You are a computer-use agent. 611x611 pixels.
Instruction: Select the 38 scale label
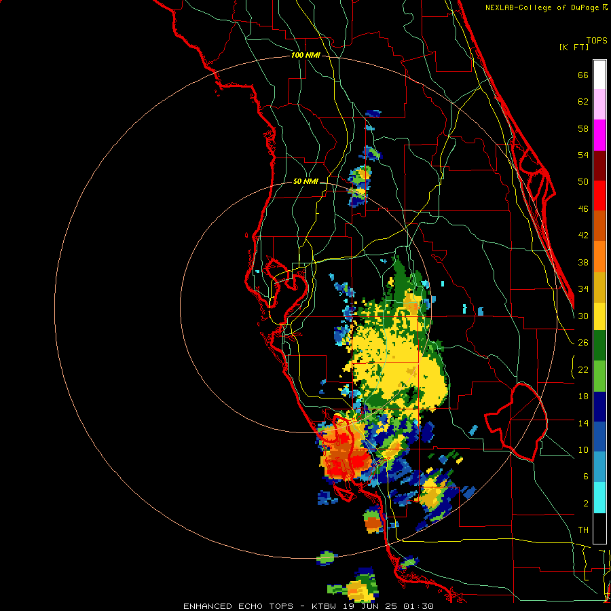[x=583, y=262]
